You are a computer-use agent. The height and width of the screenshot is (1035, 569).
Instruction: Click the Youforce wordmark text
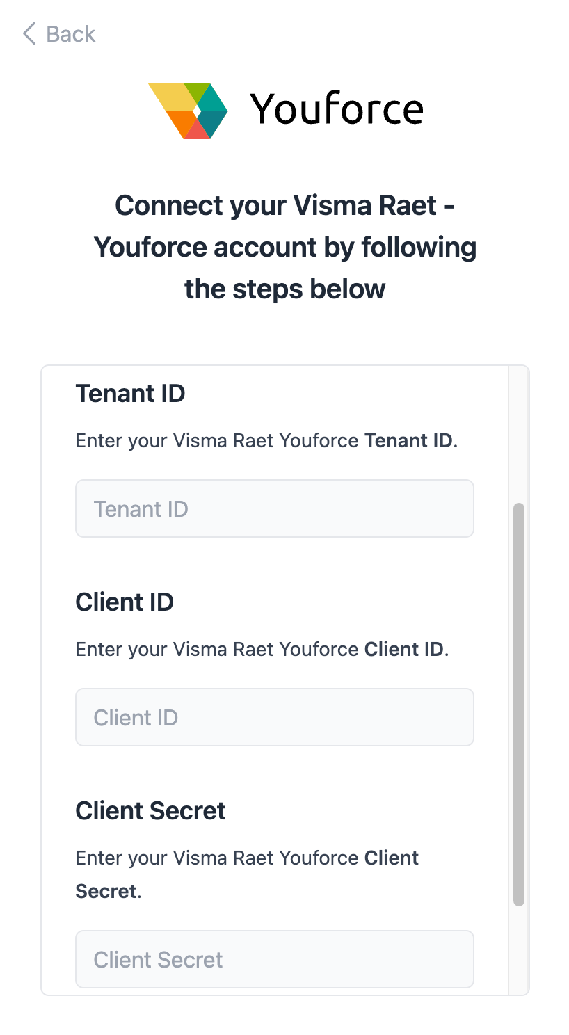click(x=337, y=109)
